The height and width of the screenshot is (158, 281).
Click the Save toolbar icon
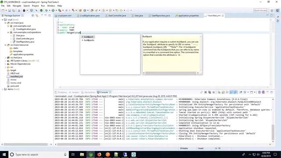pyautogui.click(x=10, y=11)
